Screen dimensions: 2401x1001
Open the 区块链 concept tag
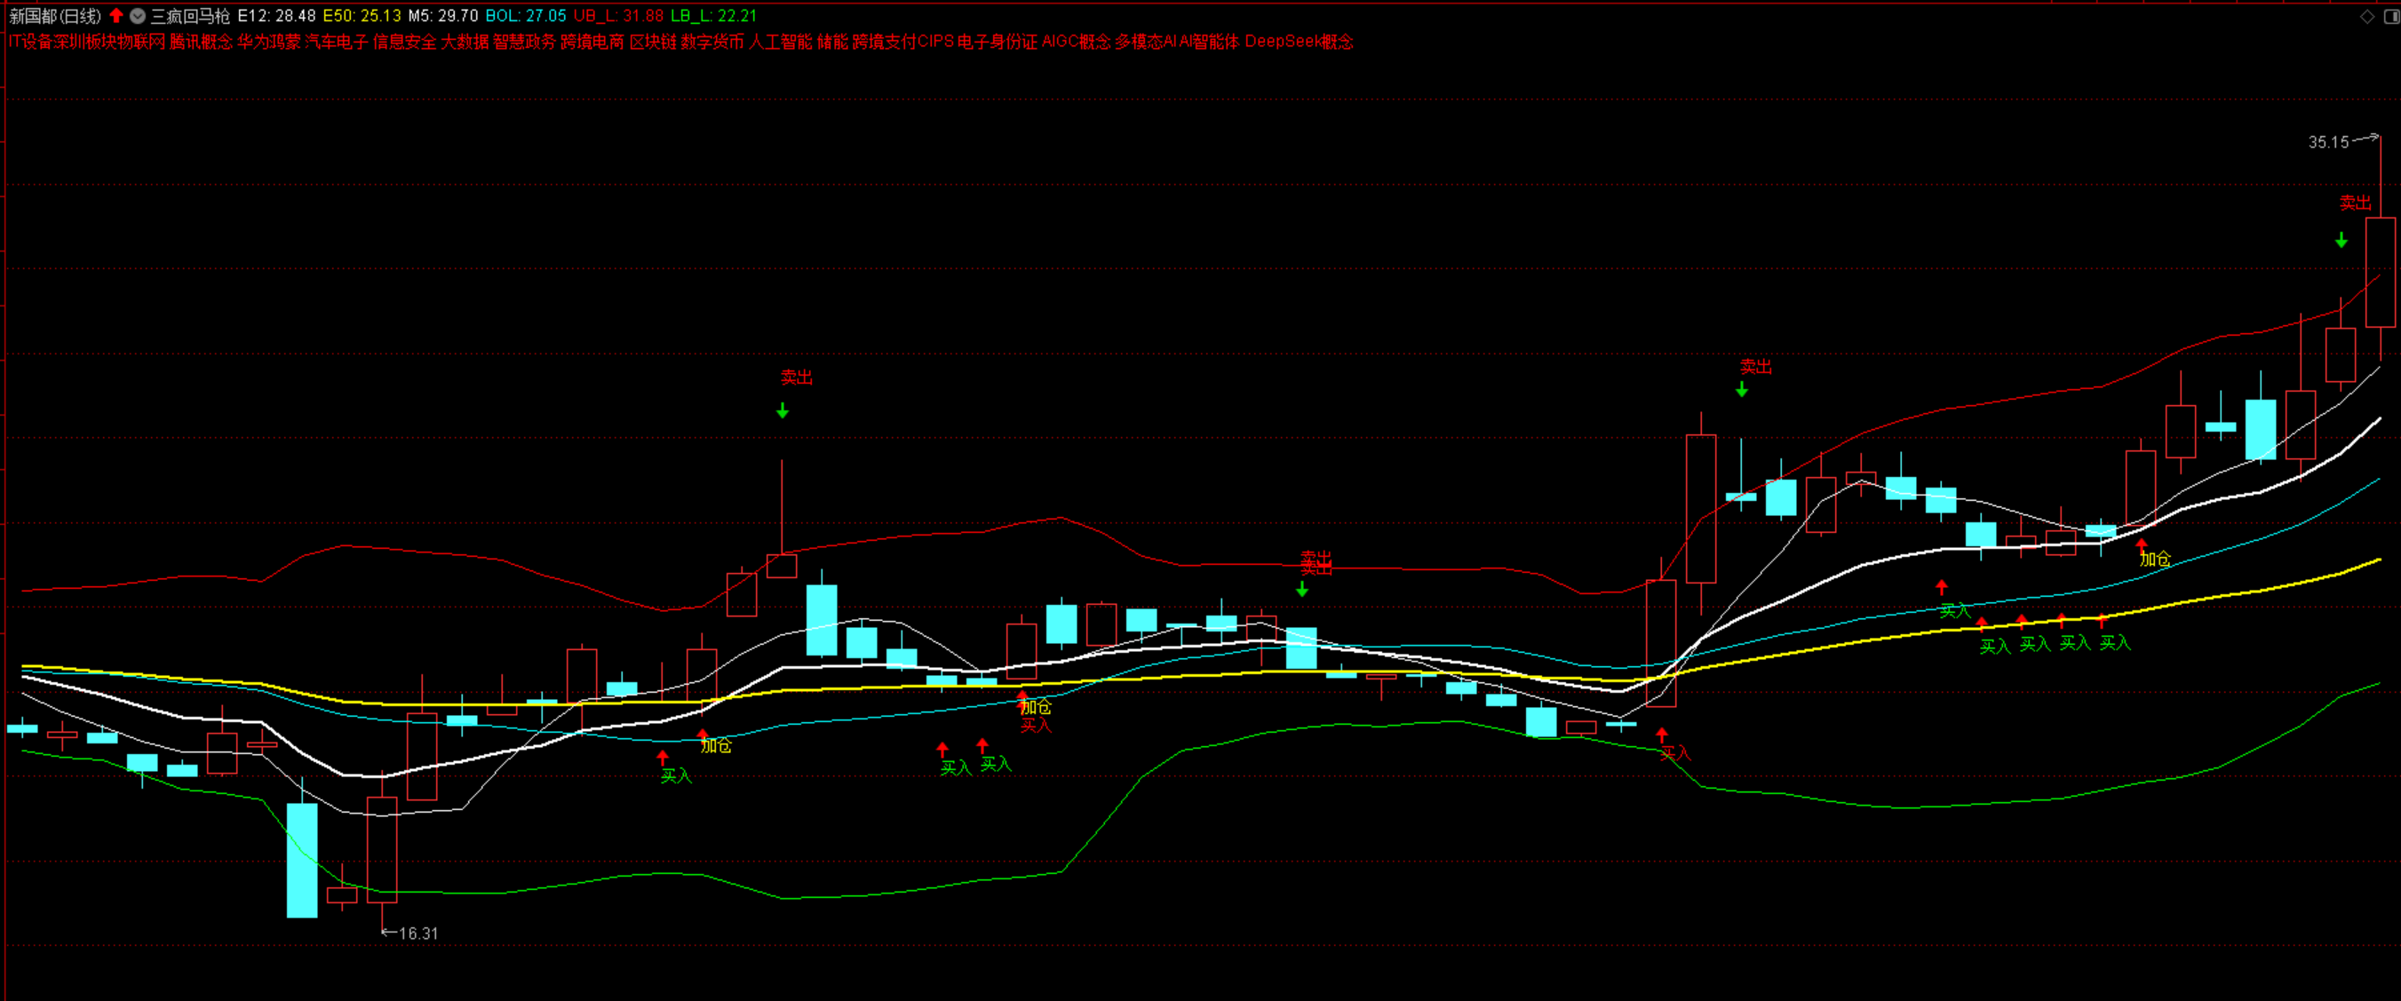click(653, 41)
